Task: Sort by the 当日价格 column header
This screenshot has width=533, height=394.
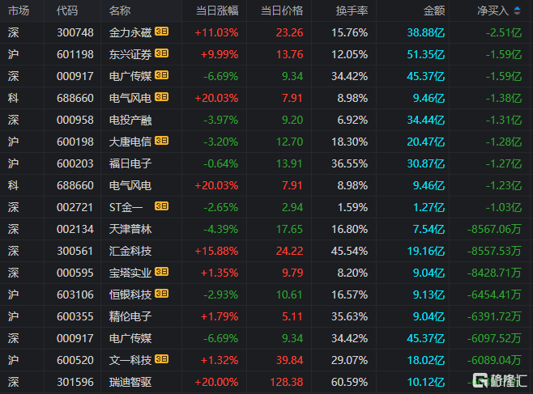Action: [282, 11]
